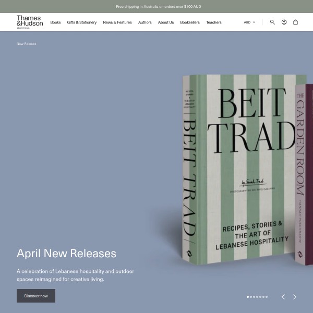Viewport: 313px width, 313px height.
Task: Go to previous slide with left arrow
Action: [x=283, y=297]
